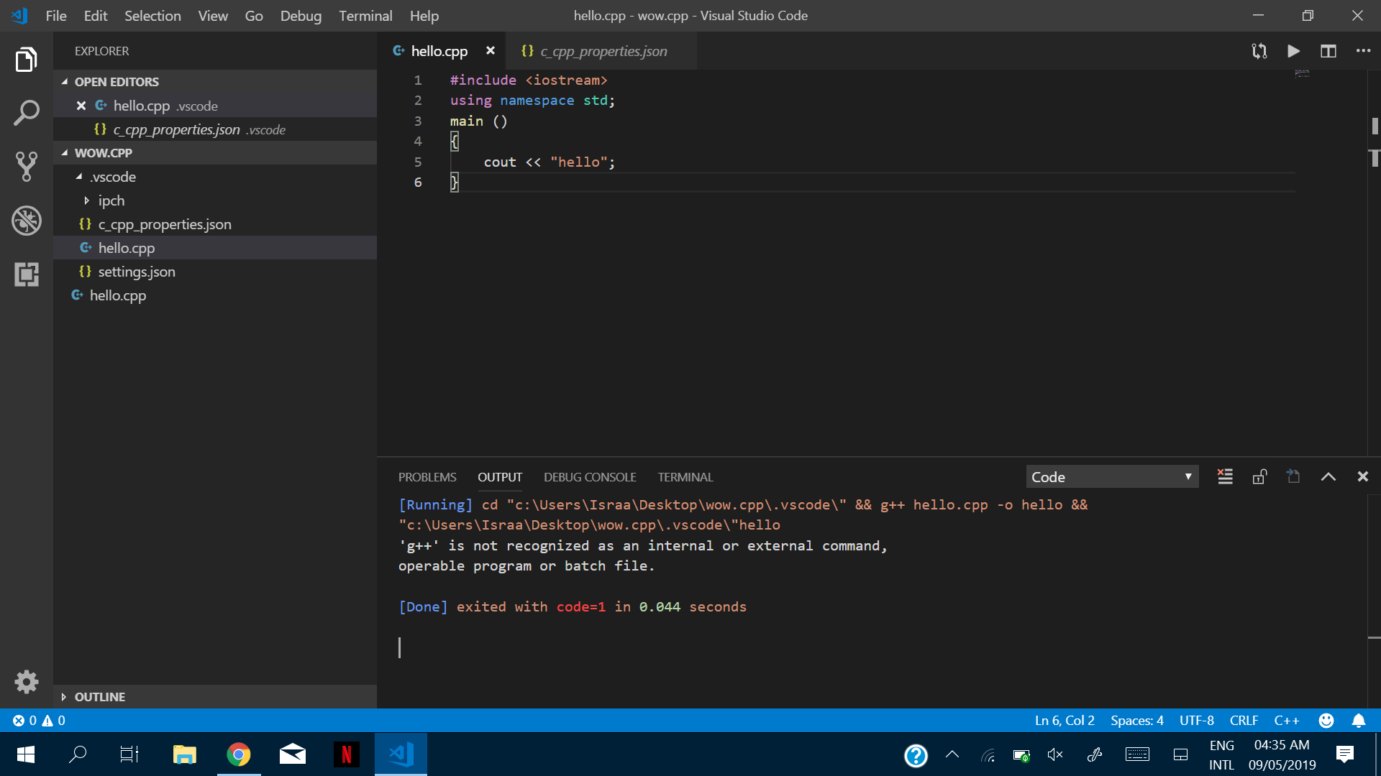Open Windows Action Center
The width and height of the screenshot is (1381, 776).
(1344, 754)
